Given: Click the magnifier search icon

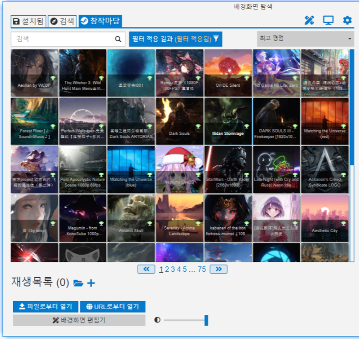Looking at the screenshot, I should point(118,39).
